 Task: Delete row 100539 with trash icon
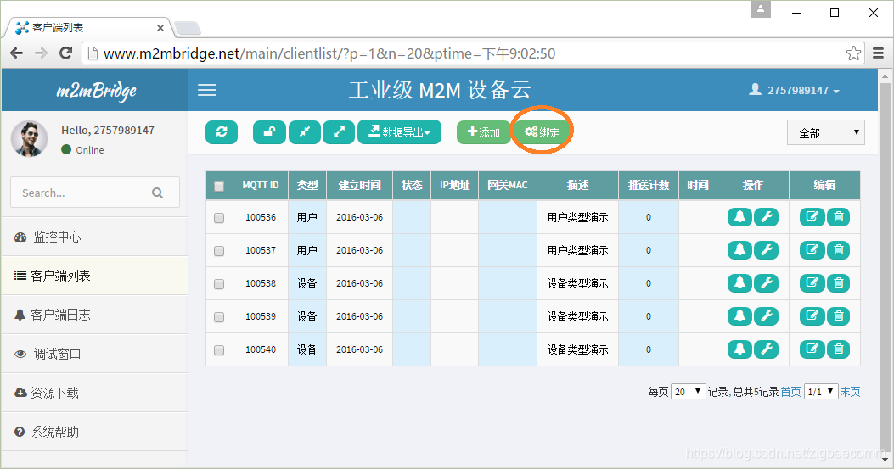coord(838,316)
